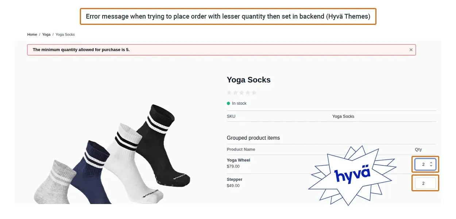Focus the Yoga Wheel quantity field
The image size is (456, 219).
pyautogui.click(x=423, y=164)
